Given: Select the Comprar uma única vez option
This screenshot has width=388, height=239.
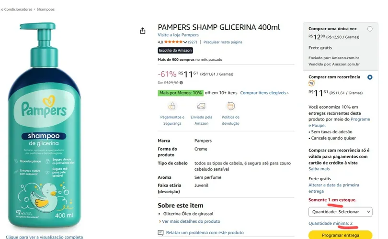Looking at the screenshot, I should pos(370,29).
